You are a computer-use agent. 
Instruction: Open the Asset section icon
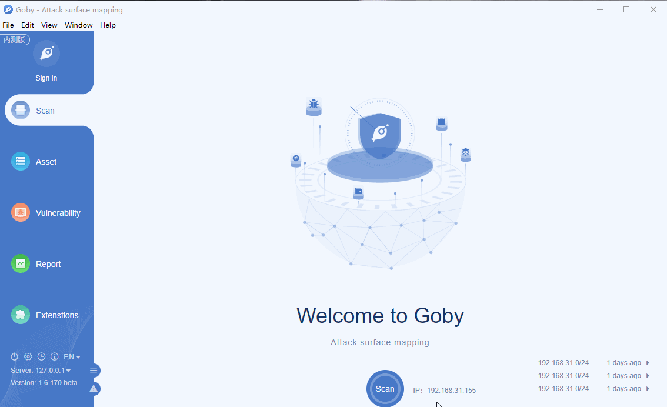click(21, 162)
